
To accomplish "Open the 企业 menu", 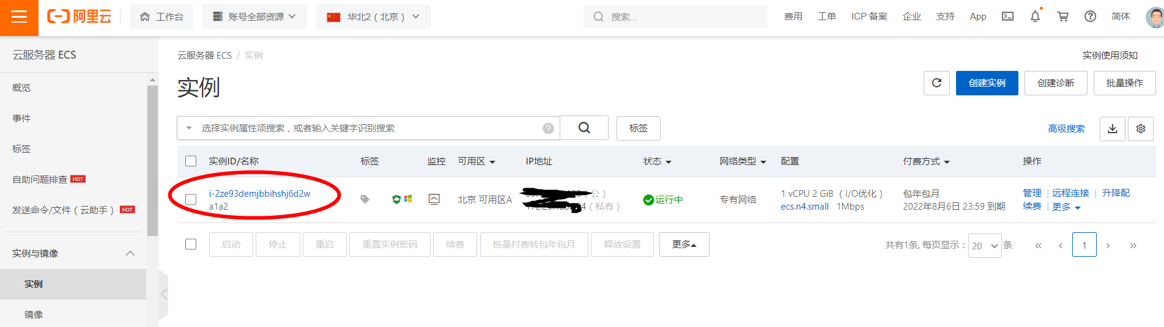I will (911, 17).
